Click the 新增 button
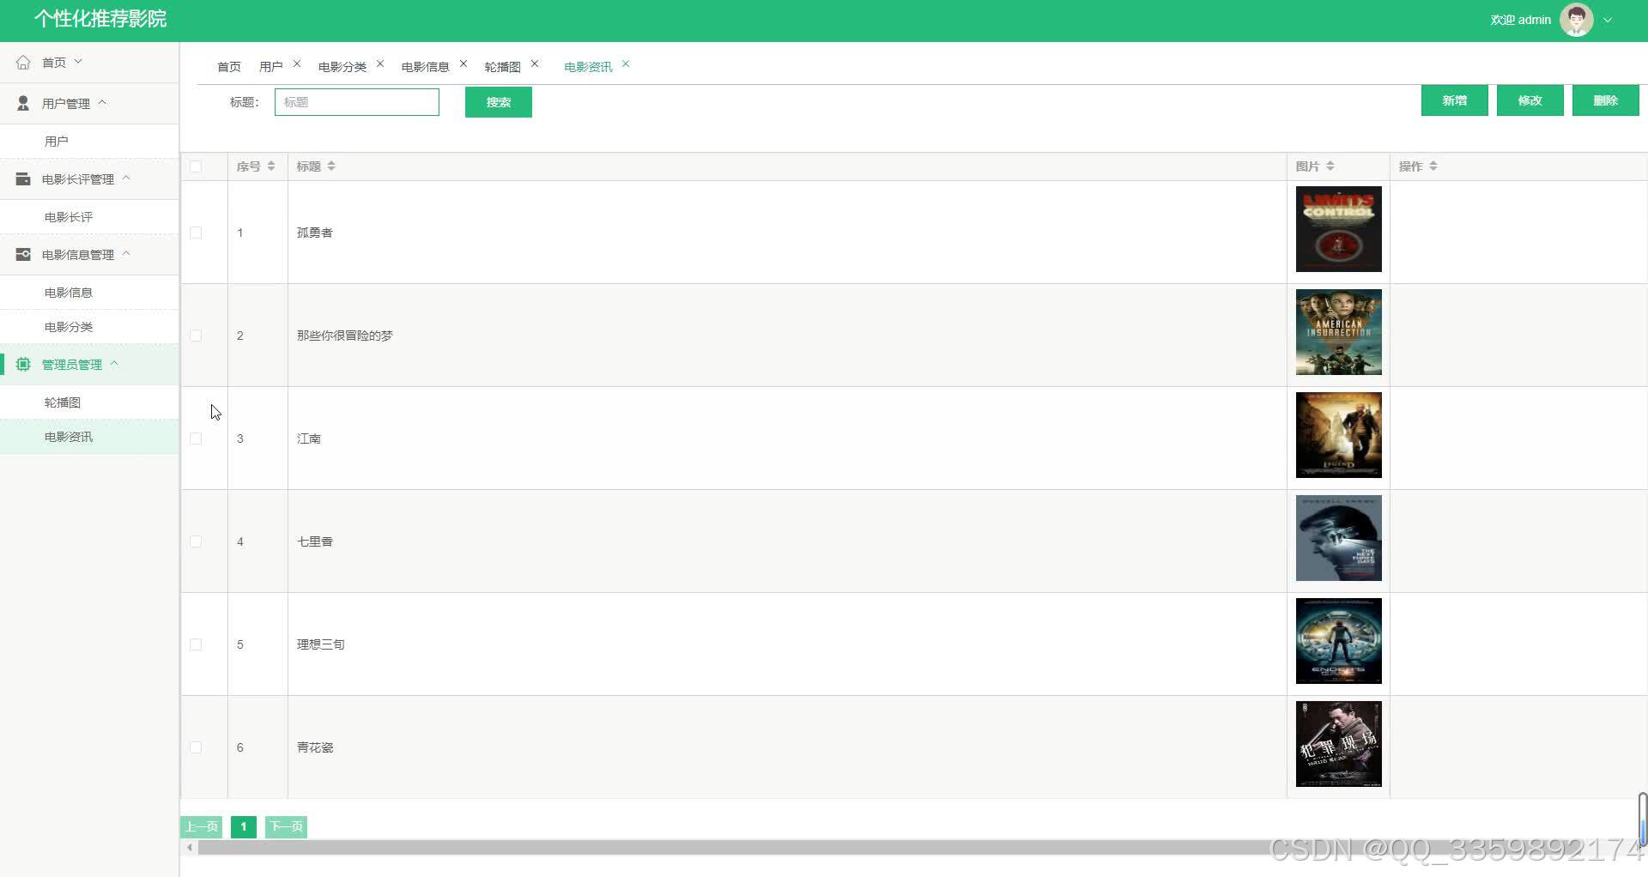1648x877 pixels. 1455,100
